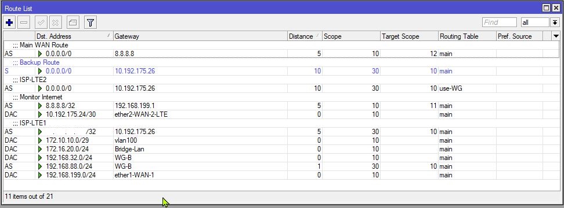The width and height of the screenshot is (564, 208).
Task: Sort by Target Scope column header
Action: 409,36
